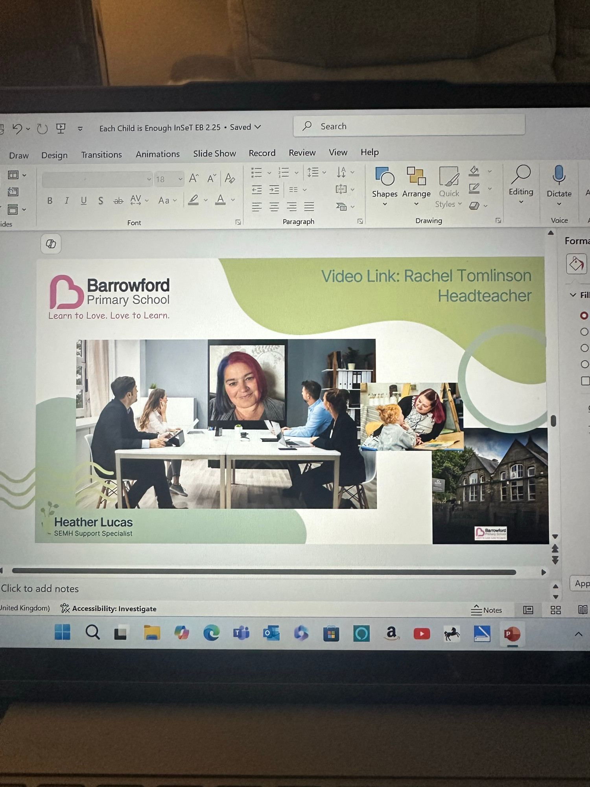Click the selected red Fill radio button

click(x=584, y=315)
